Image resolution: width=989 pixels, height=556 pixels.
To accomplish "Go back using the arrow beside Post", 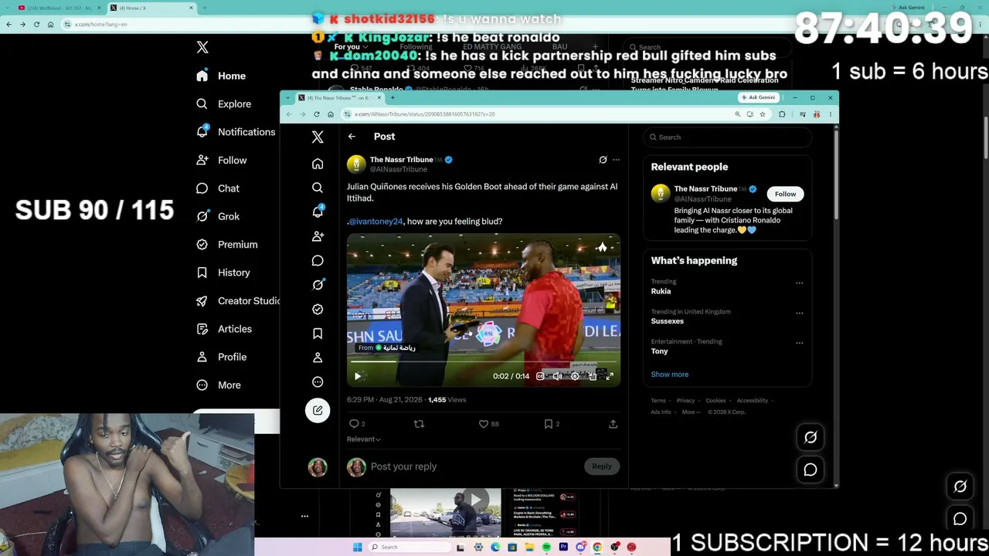I will (352, 137).
